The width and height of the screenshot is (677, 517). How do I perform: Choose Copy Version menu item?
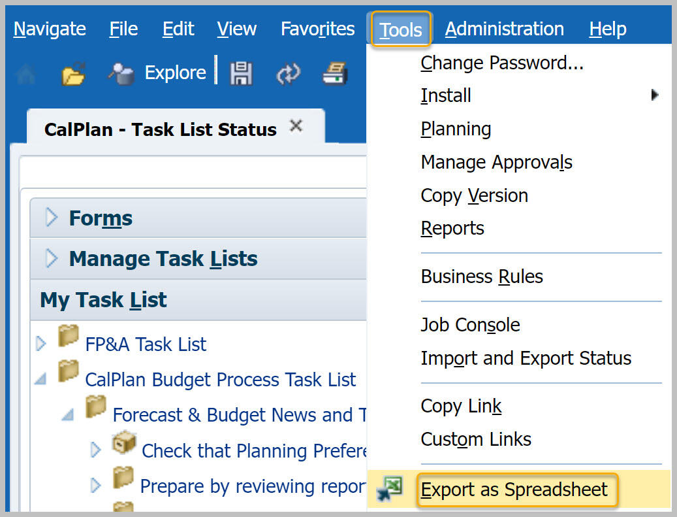475,196
